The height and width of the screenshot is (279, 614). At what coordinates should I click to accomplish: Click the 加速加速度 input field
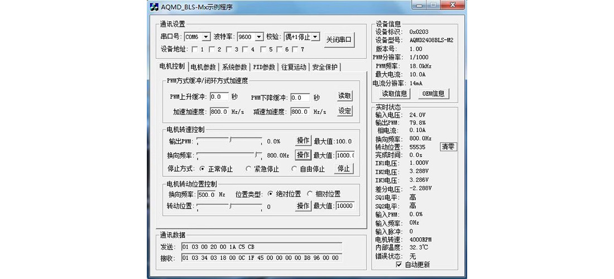tap(219, 112)
